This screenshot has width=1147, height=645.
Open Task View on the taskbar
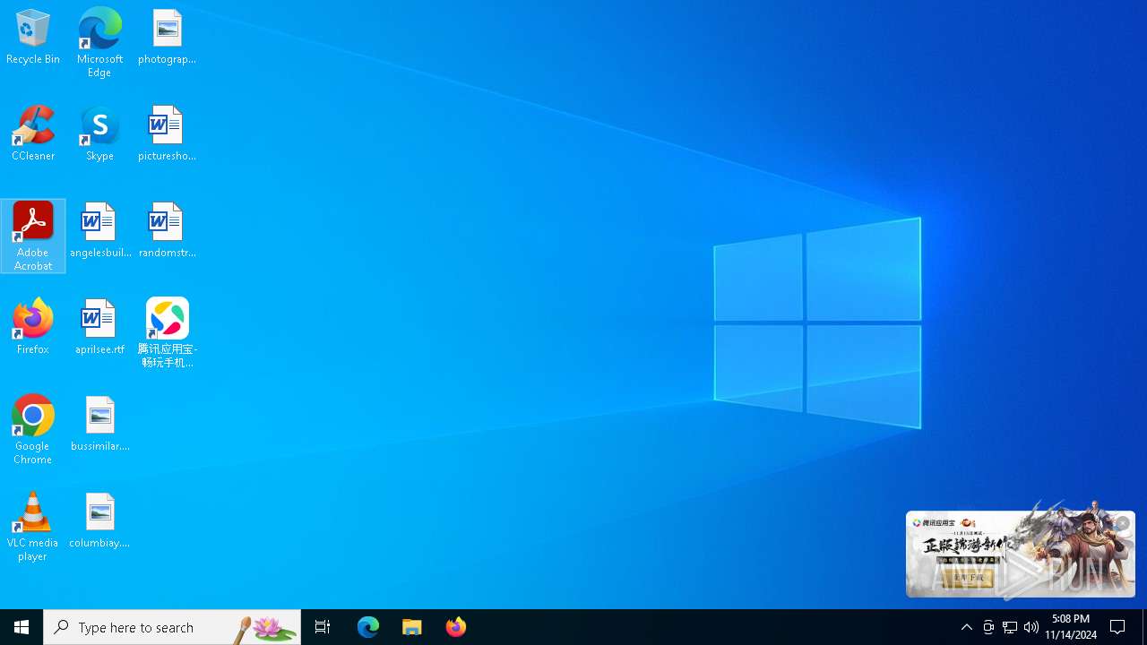323,627
